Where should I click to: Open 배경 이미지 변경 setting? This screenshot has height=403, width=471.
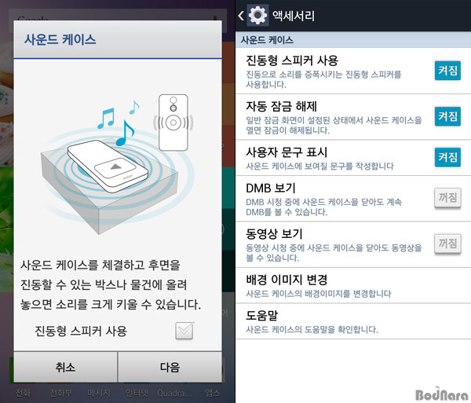click(x=353, y=285)
